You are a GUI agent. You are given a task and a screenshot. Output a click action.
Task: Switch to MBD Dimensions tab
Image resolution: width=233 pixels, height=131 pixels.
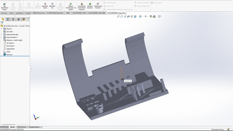click(x=39, y=13)
